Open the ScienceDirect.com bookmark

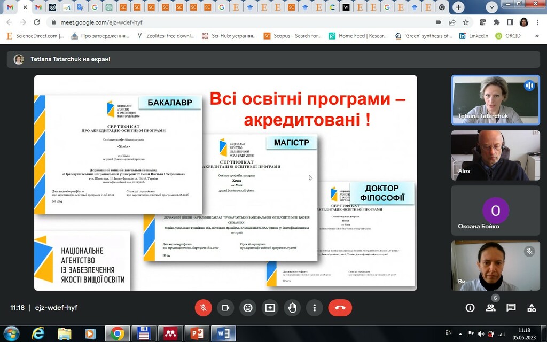(35, 36)
